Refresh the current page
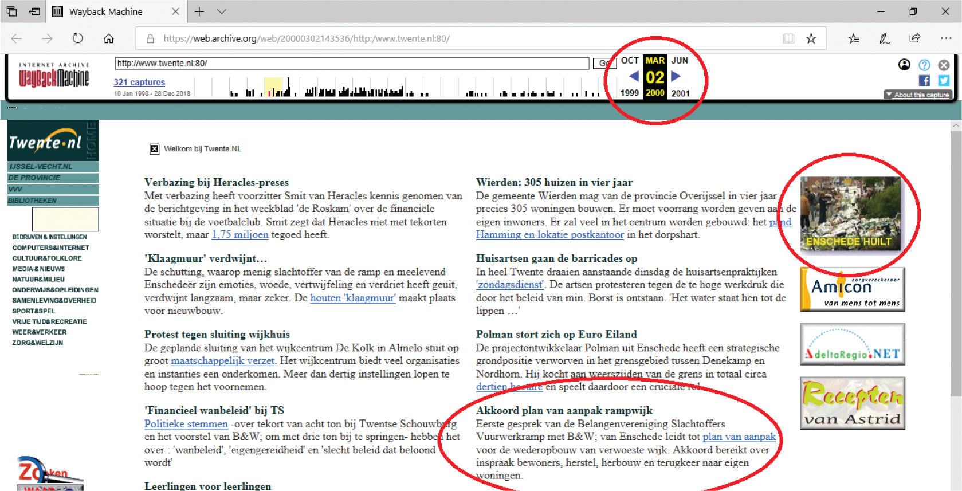The image size is (962, 491). pos(78,38)
